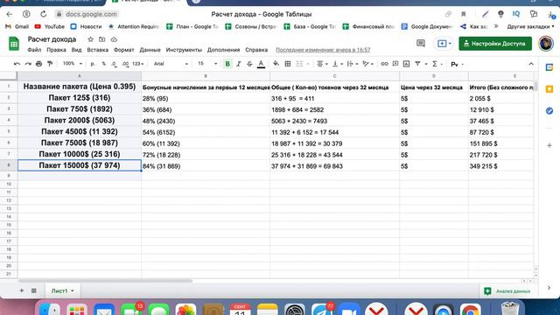The height and width of the screenshot is (315, 560).
Task: Open the Gmail bookmark
Action: pos(17,26)
